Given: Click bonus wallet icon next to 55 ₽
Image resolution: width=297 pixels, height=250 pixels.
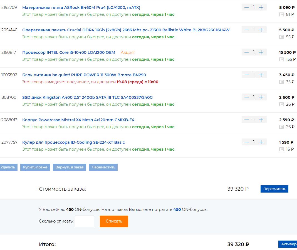Looking at the screenshot, I should tap(281, 37).
